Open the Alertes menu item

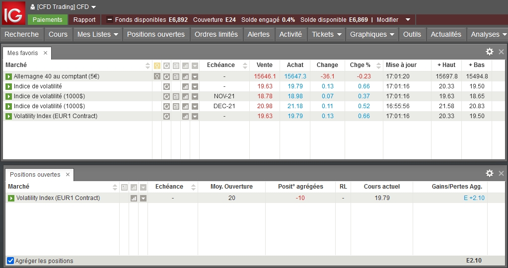pyautogui.click(x=259, y=34)
